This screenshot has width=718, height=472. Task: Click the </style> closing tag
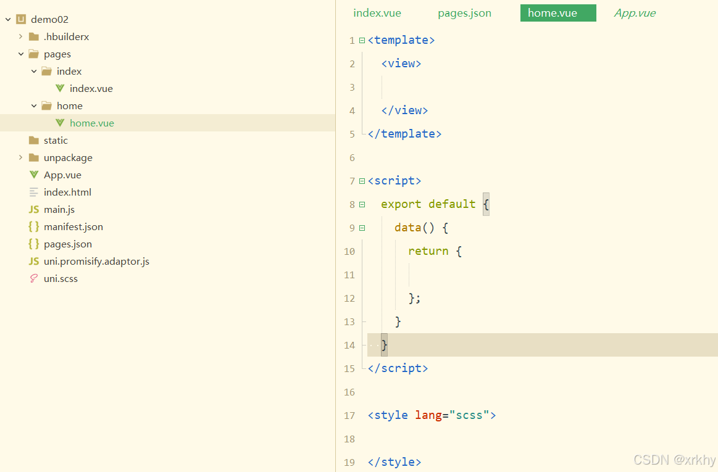pyautogui.click(x=394, y=462)
